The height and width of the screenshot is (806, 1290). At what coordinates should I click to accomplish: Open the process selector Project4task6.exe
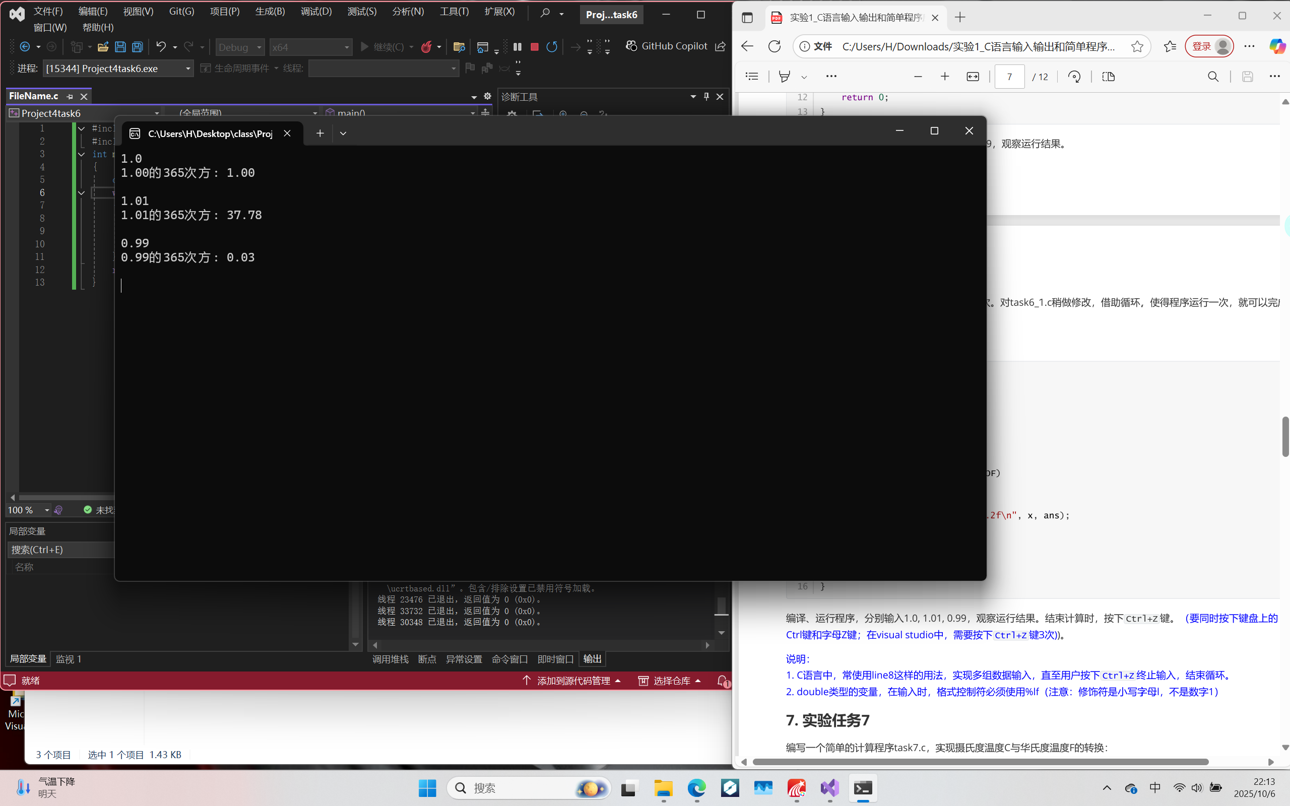pyautogui.click(x=118, y=68)
